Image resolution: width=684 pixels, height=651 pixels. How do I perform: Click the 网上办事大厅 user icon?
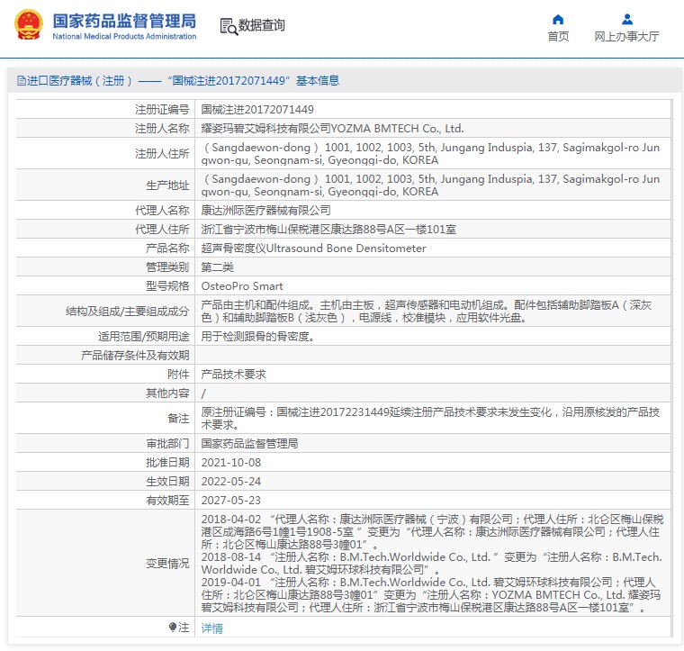(627, 19)
